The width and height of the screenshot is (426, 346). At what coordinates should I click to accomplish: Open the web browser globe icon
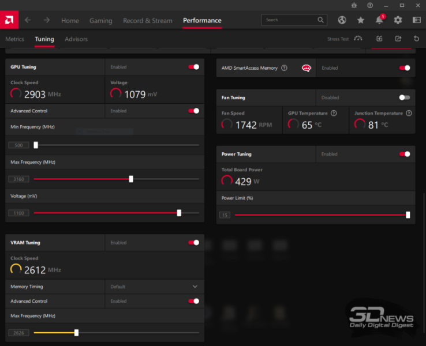point(342,20)
